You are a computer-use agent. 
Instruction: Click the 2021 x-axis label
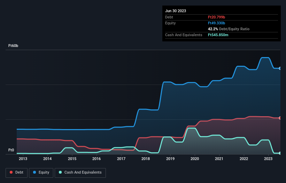coord(219,159)
